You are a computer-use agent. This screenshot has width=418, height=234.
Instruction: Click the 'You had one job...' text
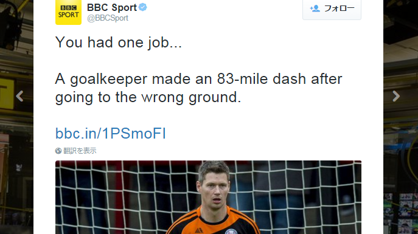(119, 43)
